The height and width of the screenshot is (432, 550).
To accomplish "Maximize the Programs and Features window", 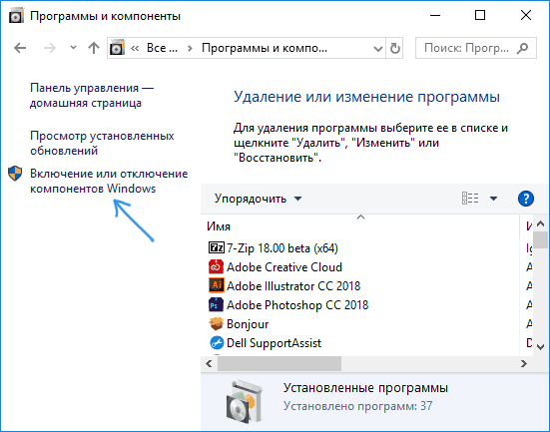I will coord(480,15).
